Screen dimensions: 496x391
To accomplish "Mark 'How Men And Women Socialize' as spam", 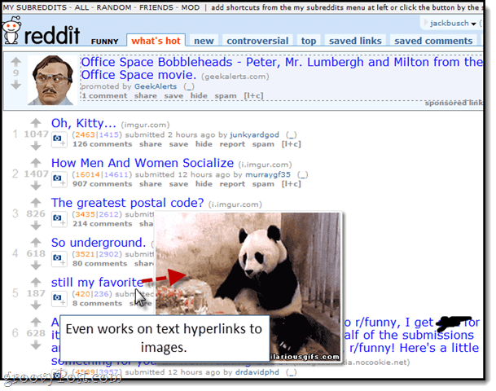I will click(263, 184).
